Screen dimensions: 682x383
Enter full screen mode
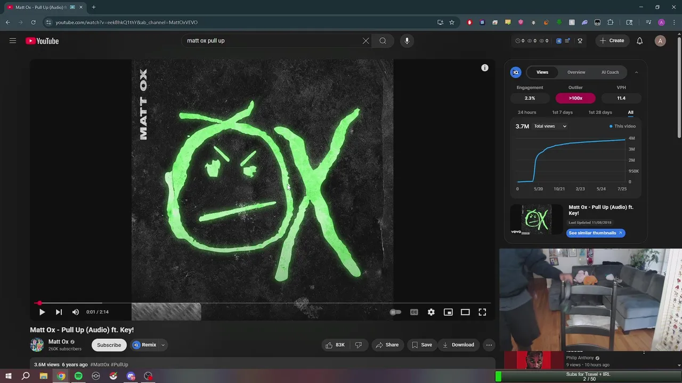482,312
